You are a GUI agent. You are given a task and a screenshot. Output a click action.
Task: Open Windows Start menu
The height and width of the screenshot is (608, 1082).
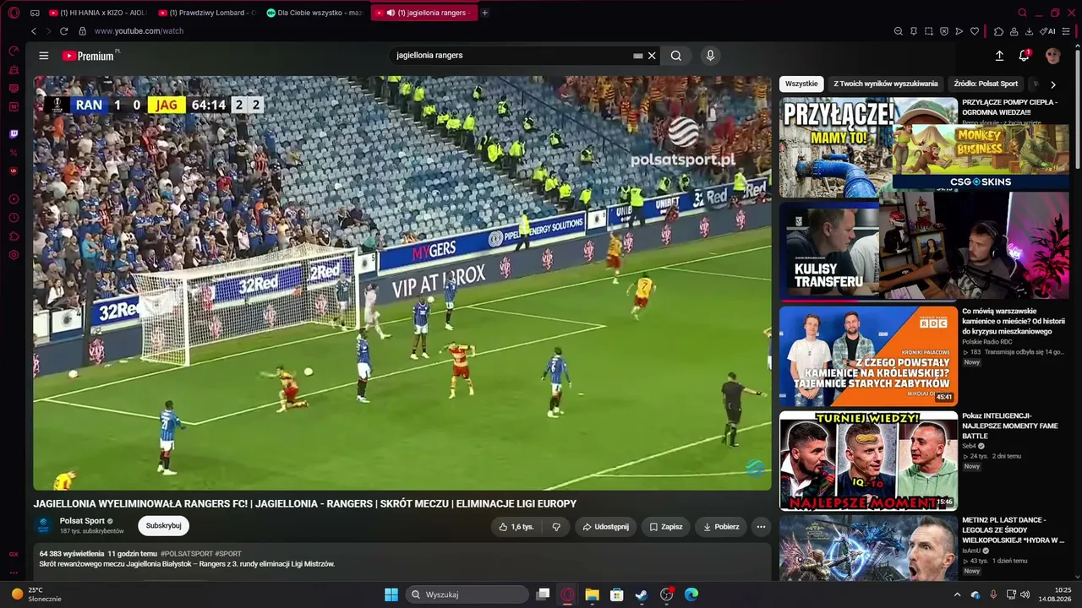(x=391, y=594)
